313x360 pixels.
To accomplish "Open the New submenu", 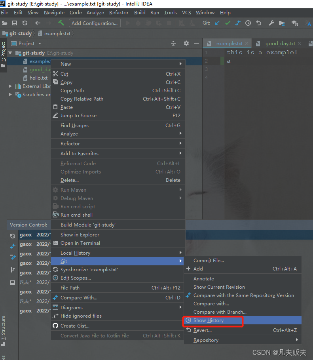I will click(118, 64).
